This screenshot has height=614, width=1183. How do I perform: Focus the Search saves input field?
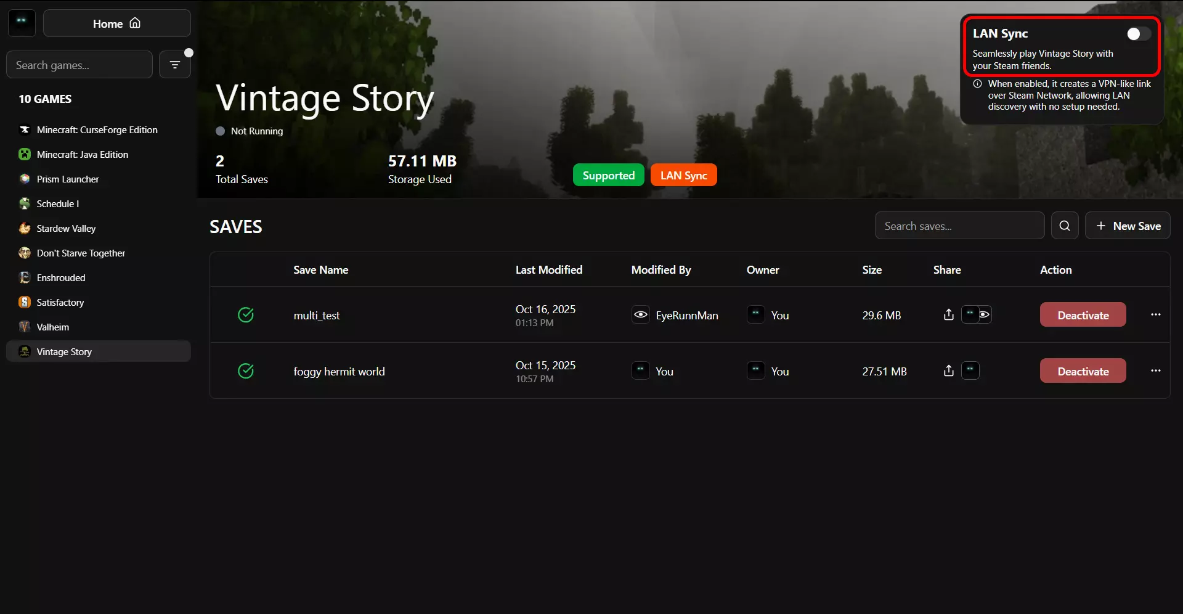pyautogui.click(x=960, y=226)
